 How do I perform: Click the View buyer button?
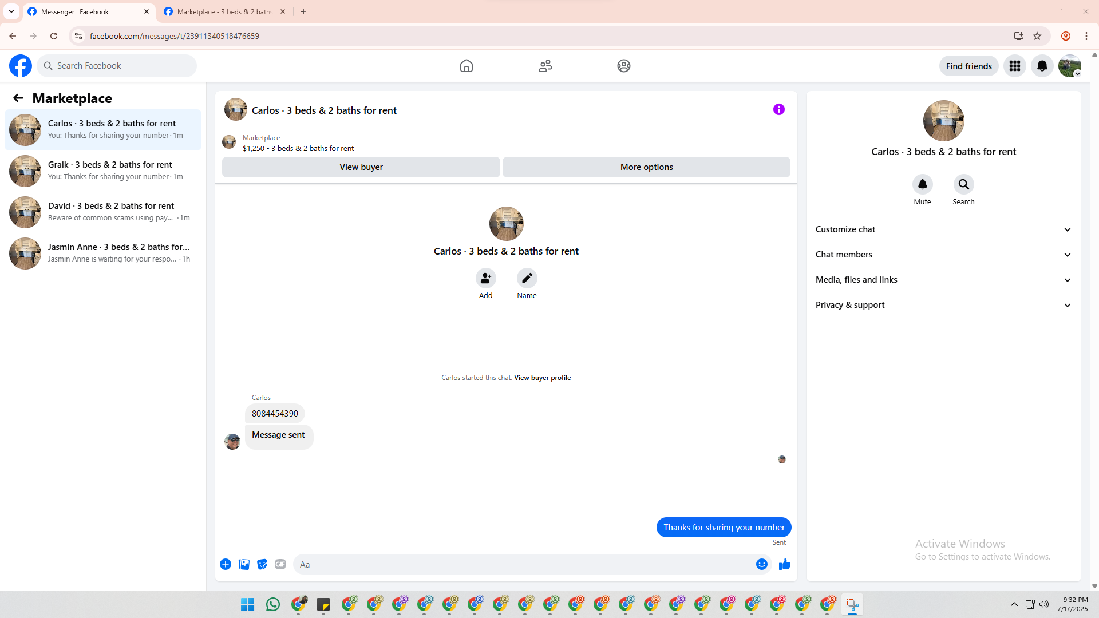pos(361,167)
